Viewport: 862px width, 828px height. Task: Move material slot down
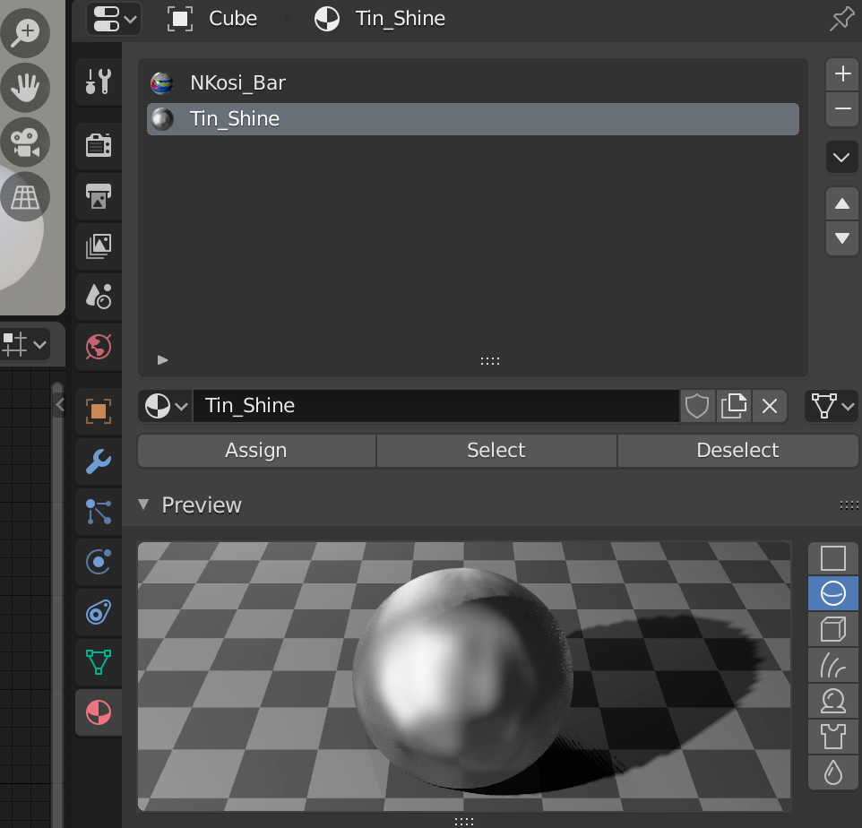click(842, 238)
